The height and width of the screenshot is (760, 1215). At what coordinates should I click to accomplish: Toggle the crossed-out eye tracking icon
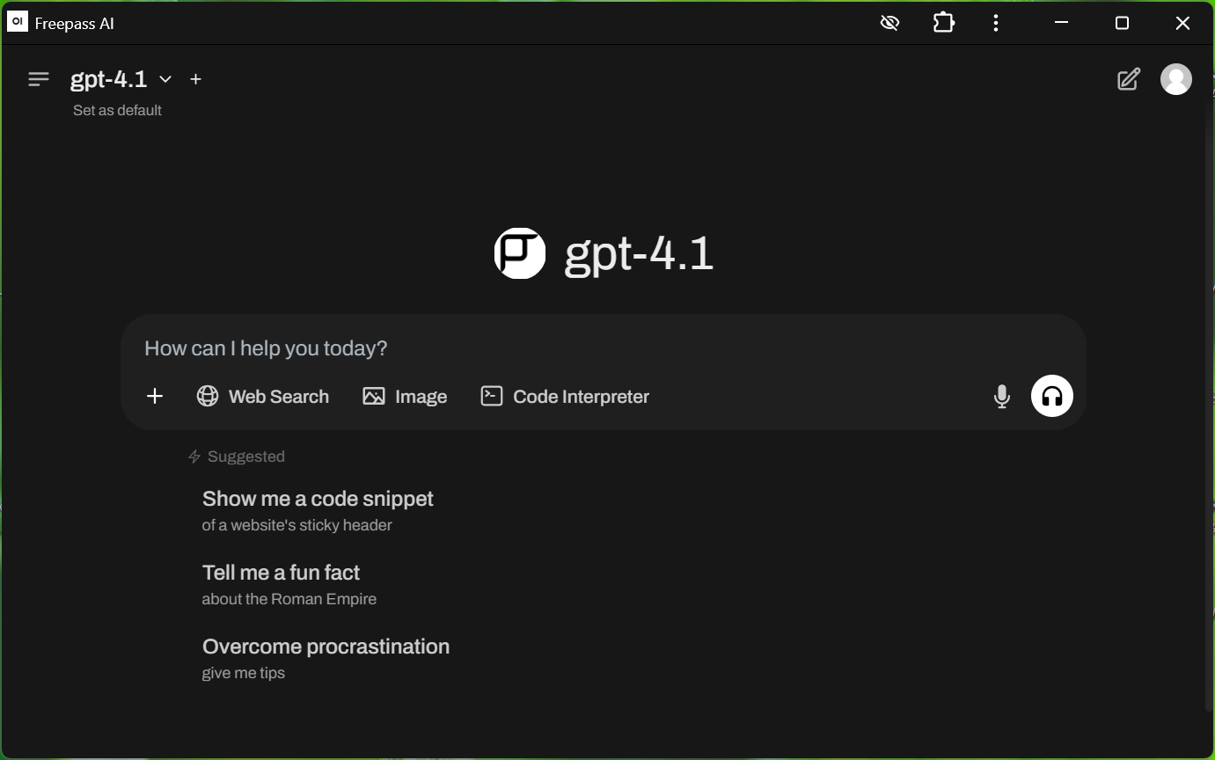889,23
